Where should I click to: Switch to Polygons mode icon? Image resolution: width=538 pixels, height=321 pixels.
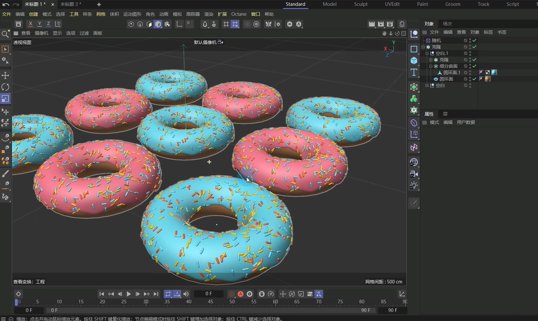point(149,24)
